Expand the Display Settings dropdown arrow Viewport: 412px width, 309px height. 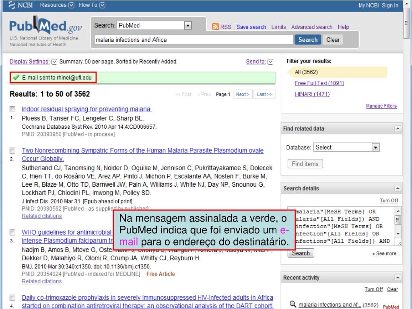point(54,62)
